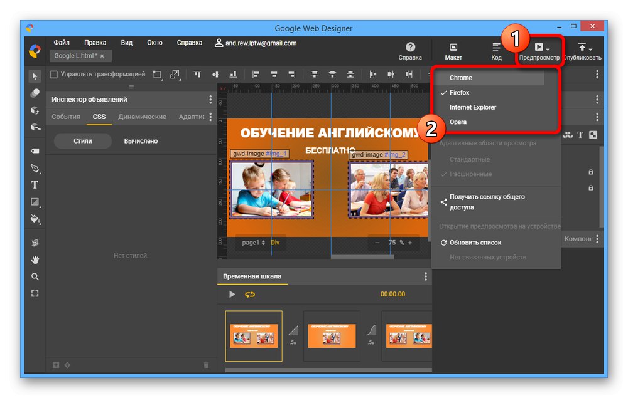Viewport: 628px width, 398px height.
Task: Select the Shape tool
Action: coord(35,202)
